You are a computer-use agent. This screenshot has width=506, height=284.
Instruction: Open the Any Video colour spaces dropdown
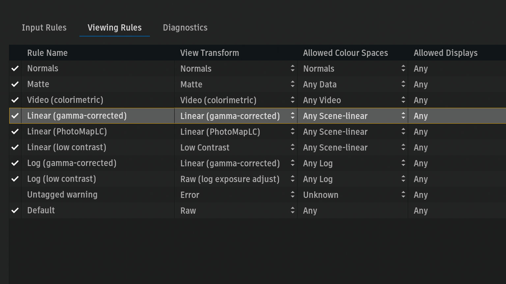click(x=353, y=100)
